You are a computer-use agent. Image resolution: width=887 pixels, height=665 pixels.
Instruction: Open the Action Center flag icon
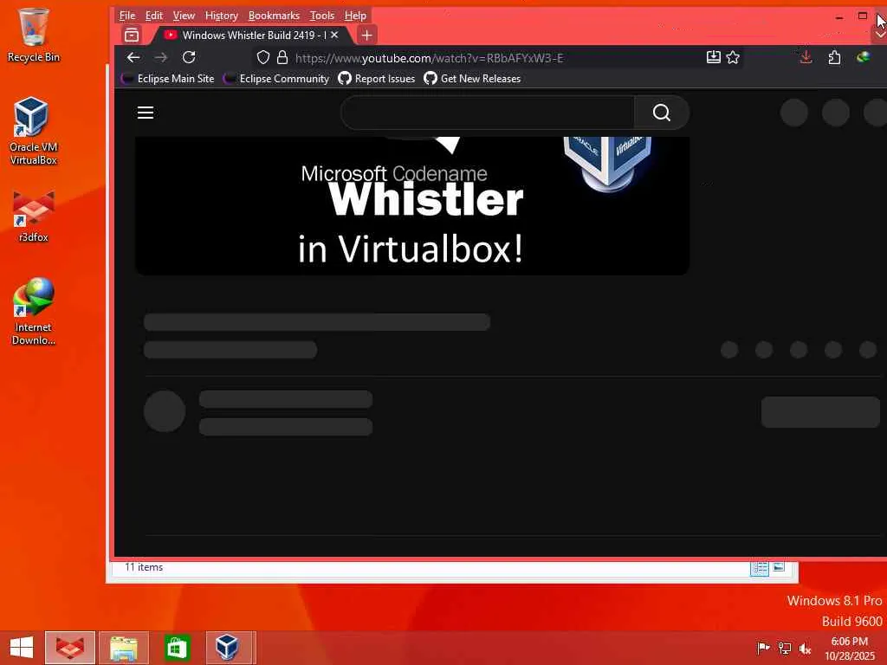763,648
